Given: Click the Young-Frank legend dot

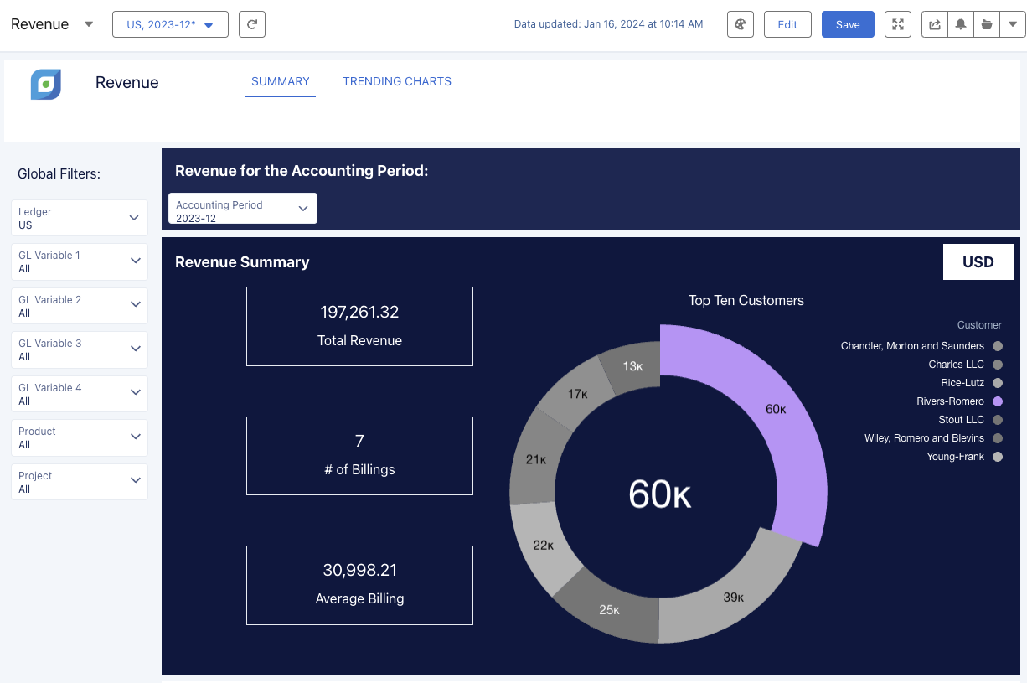Looking at the screenshot, I should [x=997, y=457].
